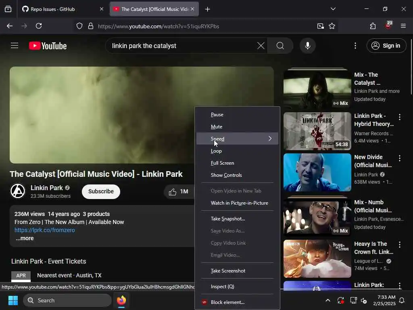Show hidden system tray icons

[x=327, y=300]
